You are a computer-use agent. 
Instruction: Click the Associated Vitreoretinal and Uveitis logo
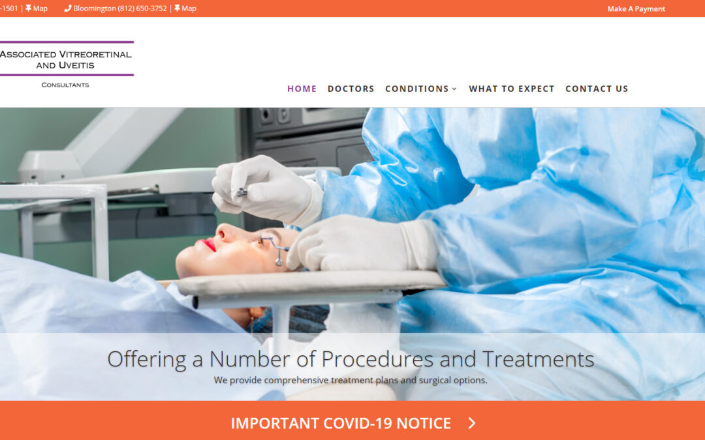pyautogui.click(x=67, y=64)
